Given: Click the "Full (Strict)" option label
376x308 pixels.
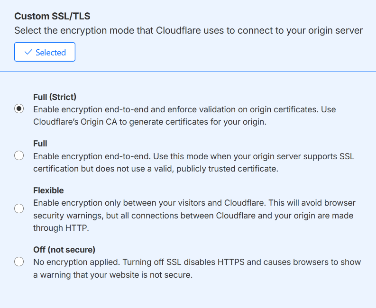Looking at the screenshot, I should click(x=55, y=97).
